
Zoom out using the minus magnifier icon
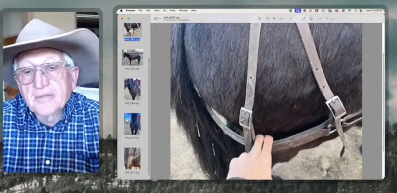[267, 19]
